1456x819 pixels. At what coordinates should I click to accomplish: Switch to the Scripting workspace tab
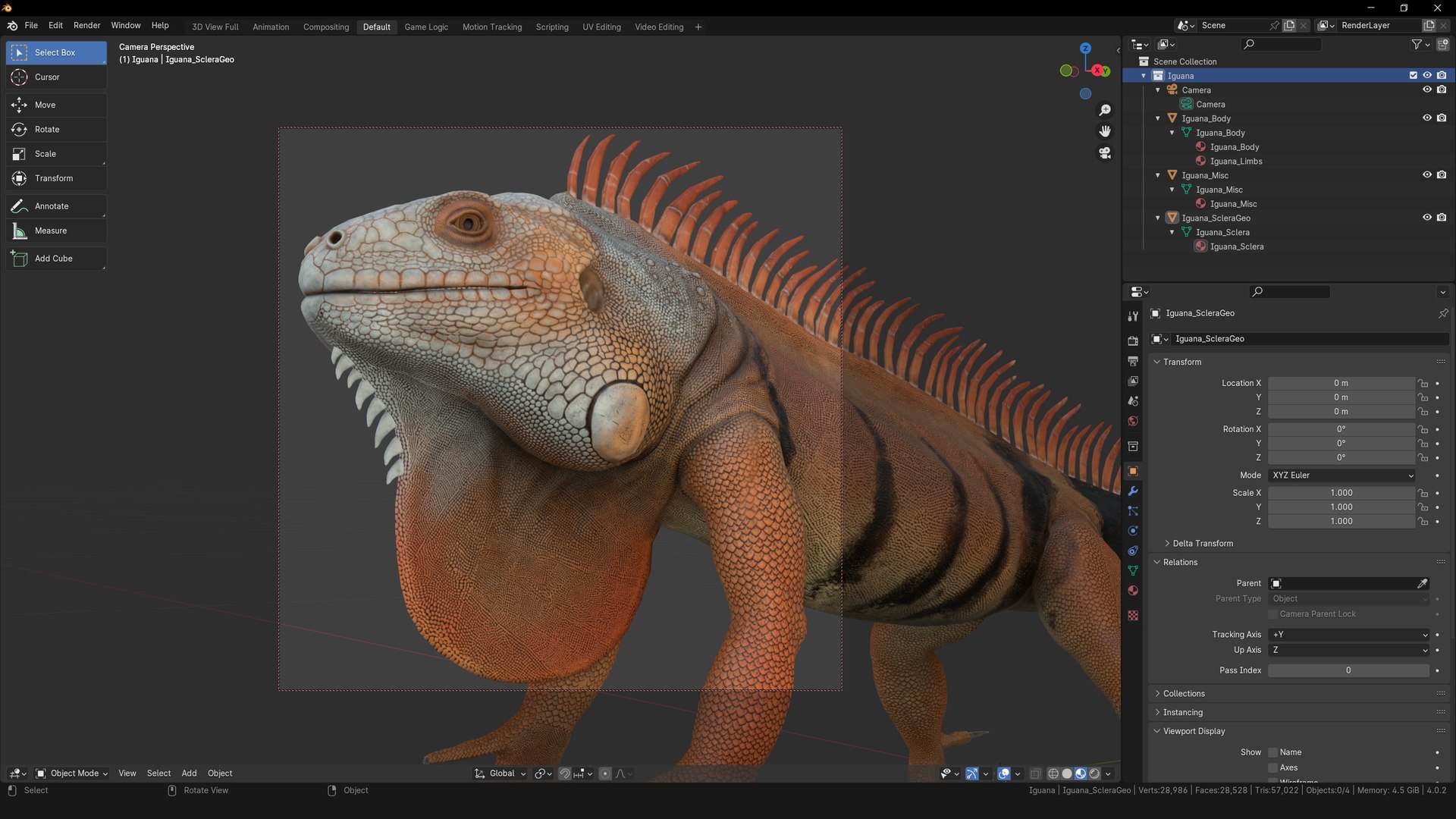point(552,27)
